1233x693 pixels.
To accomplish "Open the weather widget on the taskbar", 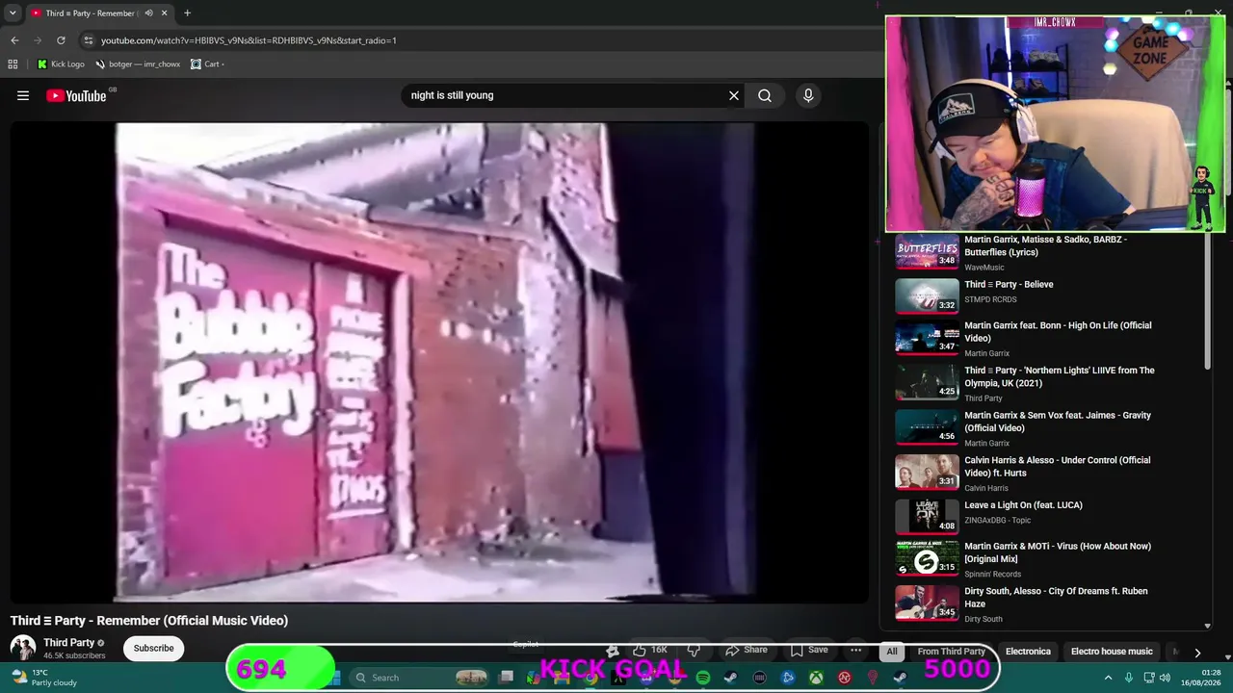I will 43,678.
